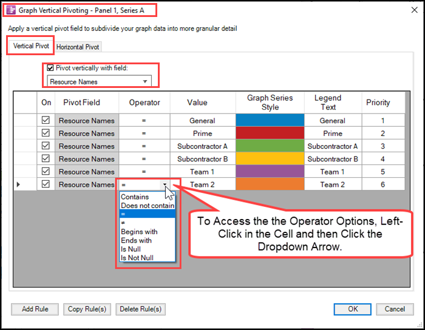Close the Graph Vertical Pivoting dialog
The width and height of the screenshot is (425, 330).
tap(414, 10)
